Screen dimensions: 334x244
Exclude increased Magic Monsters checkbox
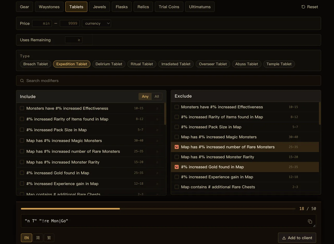tap(177, 137)
